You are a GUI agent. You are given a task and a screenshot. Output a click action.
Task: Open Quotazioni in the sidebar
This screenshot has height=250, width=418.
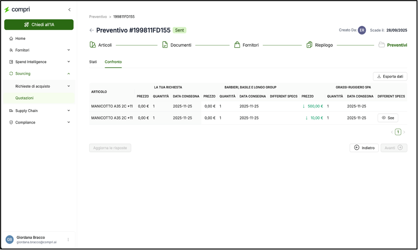pyautogui.click(x=25, y=98)
